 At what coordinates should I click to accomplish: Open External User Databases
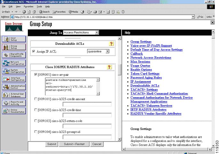14,95
